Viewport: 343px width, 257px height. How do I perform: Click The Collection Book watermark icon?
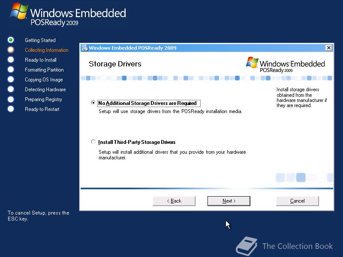coord(247,246)
